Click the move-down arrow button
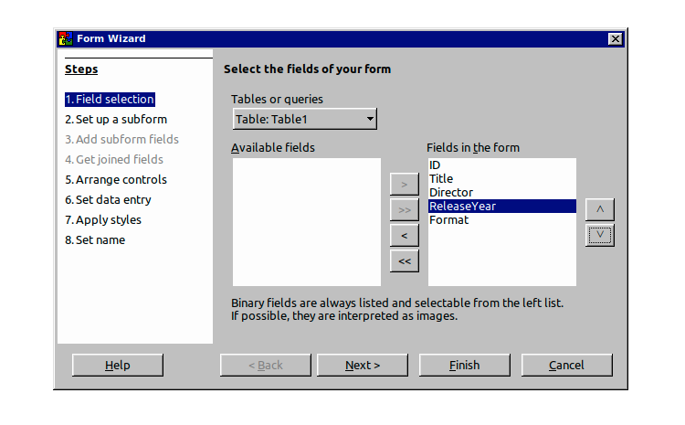Screen dimensions: 685x425 coord(599,235)
